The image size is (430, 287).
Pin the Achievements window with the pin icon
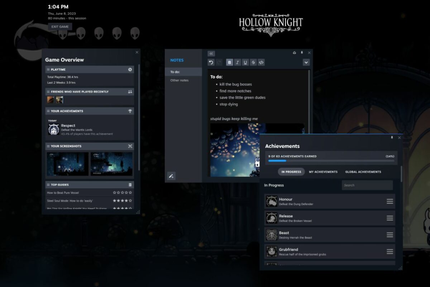[393, 137]
